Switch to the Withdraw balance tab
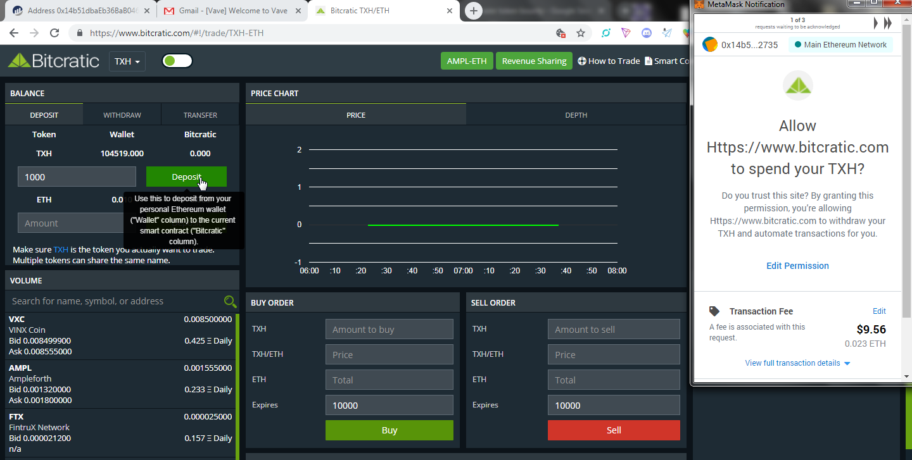 pos(122,115)
